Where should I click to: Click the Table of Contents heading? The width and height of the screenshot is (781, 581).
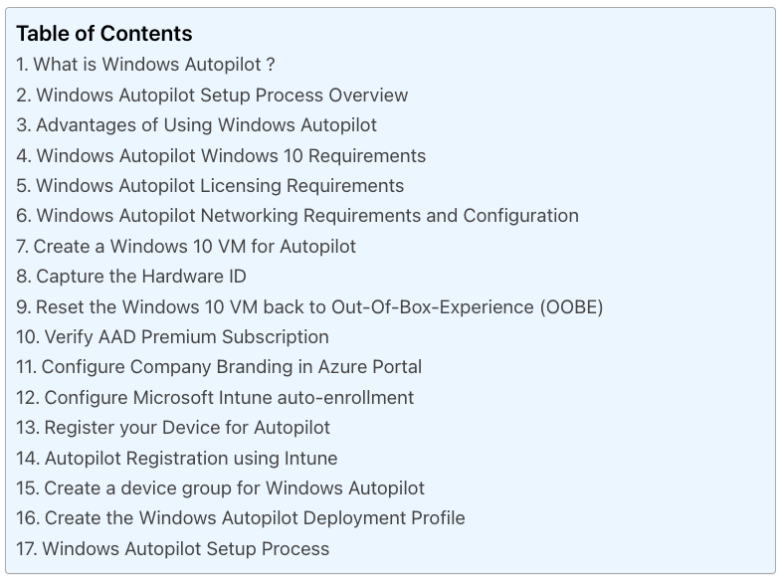(104, 34)
